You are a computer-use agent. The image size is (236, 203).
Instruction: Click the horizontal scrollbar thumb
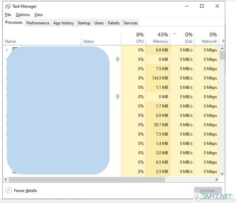click(87, 179)
